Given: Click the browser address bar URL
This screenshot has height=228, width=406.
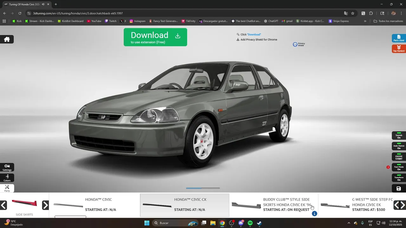Looking at the screenshot, I should click(x=78, y=13).
